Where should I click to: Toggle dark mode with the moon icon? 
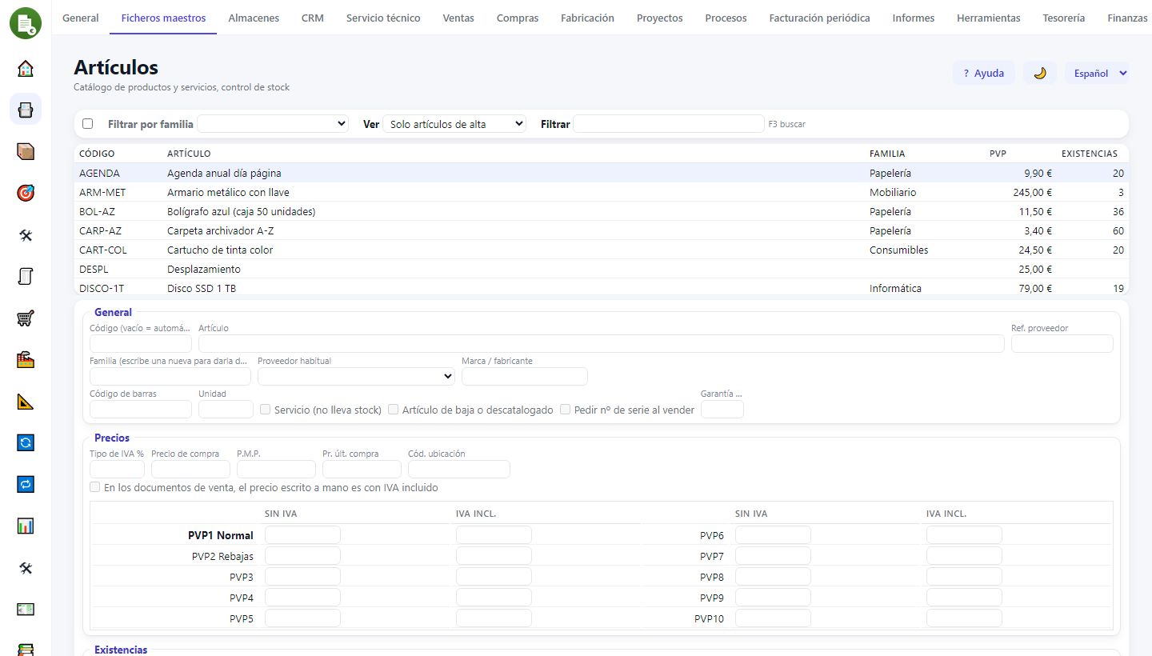(x=1040, y=73)
